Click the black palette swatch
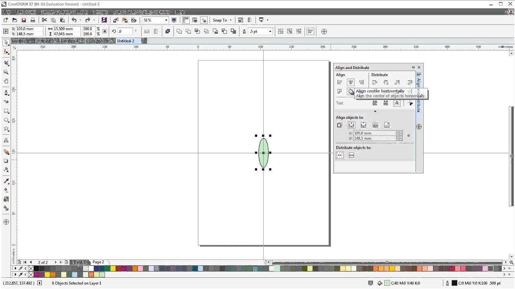515x289 pixels. [36, 269]
